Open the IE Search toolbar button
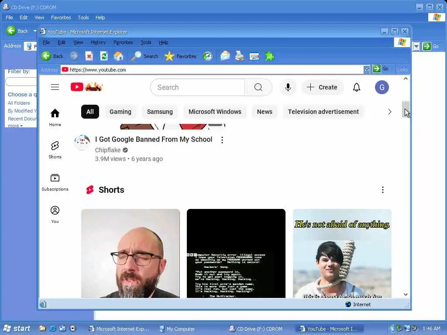This screenshot has width=447, height=335. tap(144, 56)
